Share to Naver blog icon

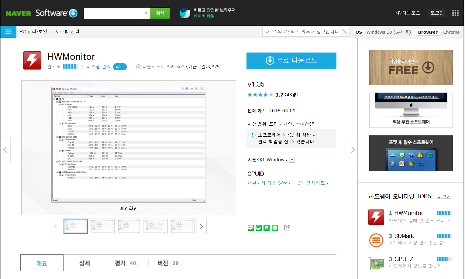pos(251,228)
